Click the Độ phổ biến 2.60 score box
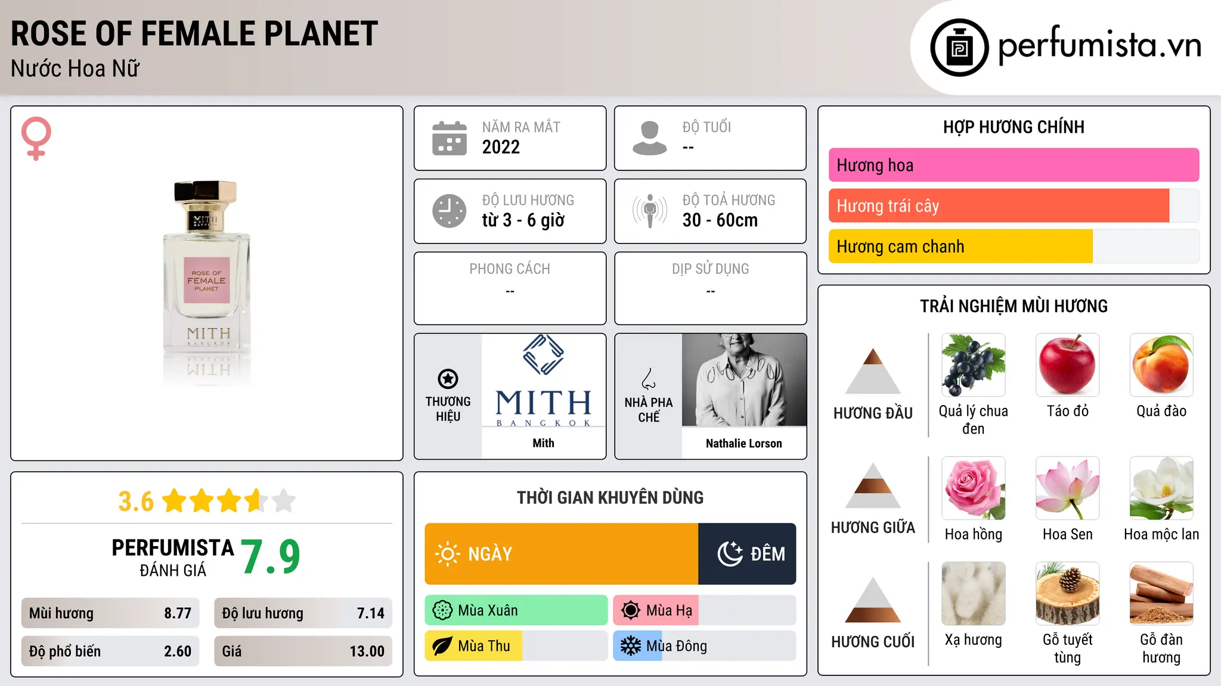This screenshot has height=686, width=1221. [110, 651]
